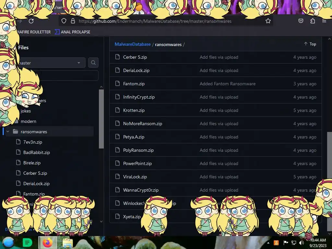Click the ransomwares folder icon in the tree

coord(15,132)
